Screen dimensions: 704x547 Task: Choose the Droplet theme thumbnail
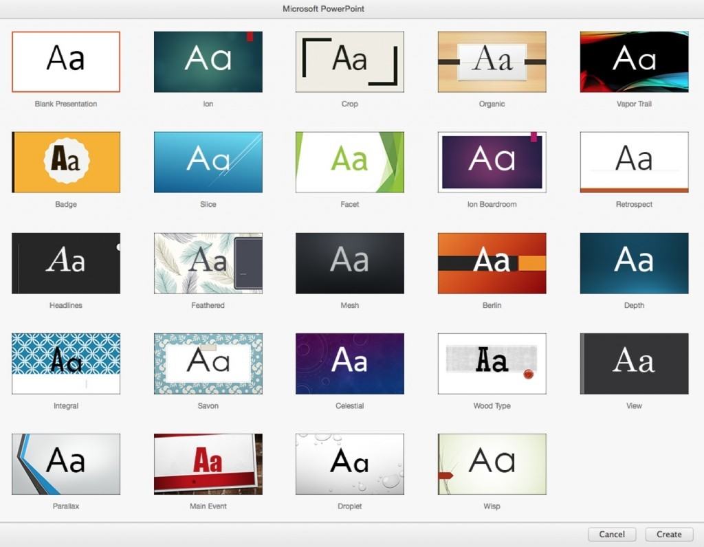350,465
